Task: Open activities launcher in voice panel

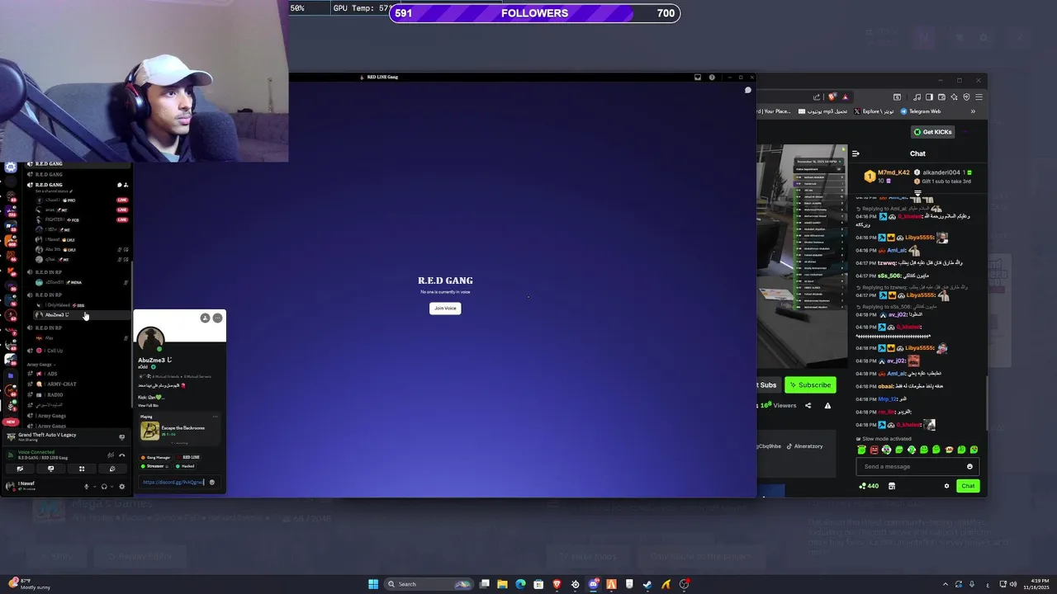Action: (81, 469)
